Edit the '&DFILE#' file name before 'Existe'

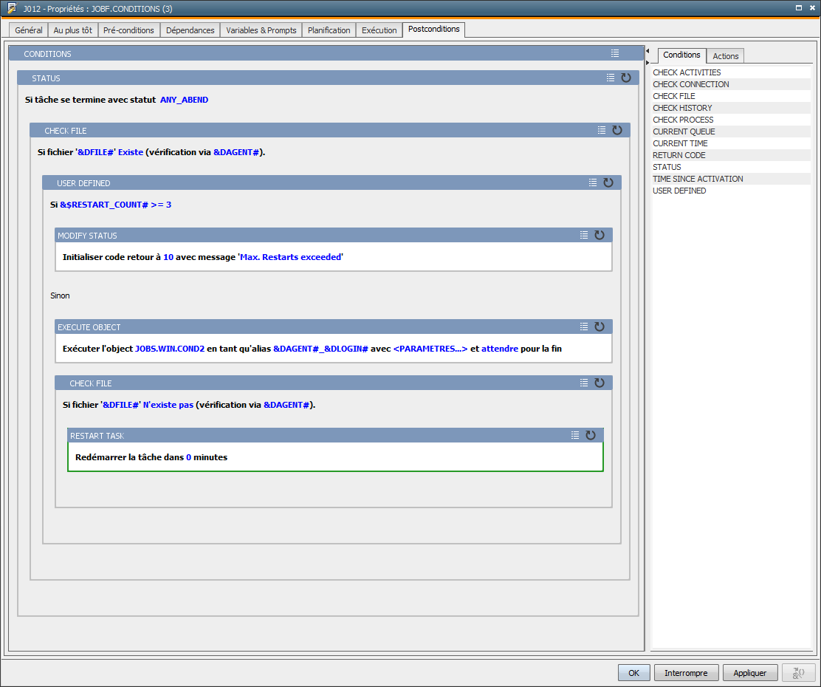click(95, 152)
